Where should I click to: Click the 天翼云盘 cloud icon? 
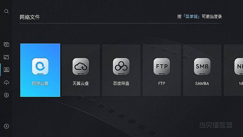click(x=81, y=66)
